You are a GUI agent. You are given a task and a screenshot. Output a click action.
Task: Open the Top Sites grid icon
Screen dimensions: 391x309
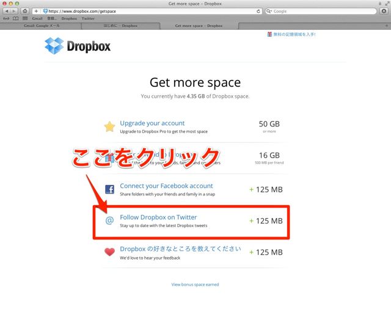pos(25,18)
